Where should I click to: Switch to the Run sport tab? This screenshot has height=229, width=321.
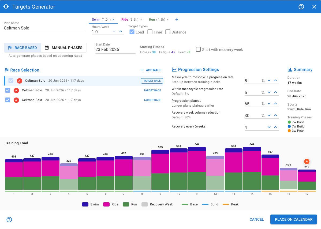click(x=152, y=20)
